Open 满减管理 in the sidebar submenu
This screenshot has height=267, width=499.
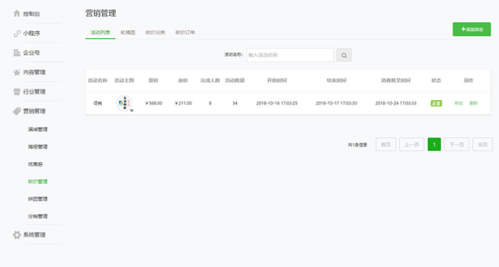[38, 129]
